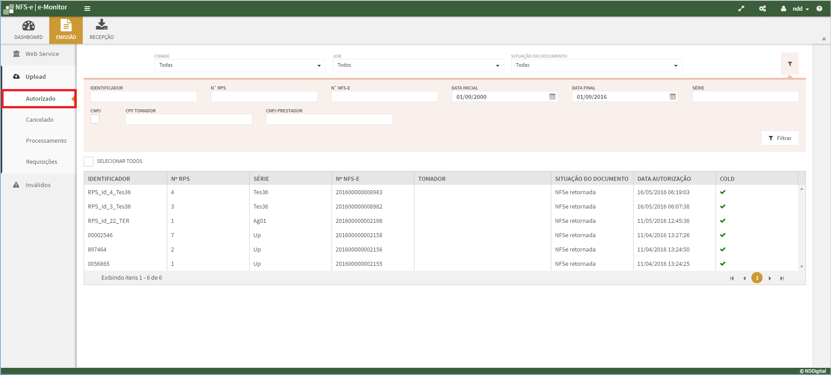Image resolution: width=831 pixels, height=375 pixels.
Task: Expand the Situação do Documento dropdown
Action: coord(596,65)
